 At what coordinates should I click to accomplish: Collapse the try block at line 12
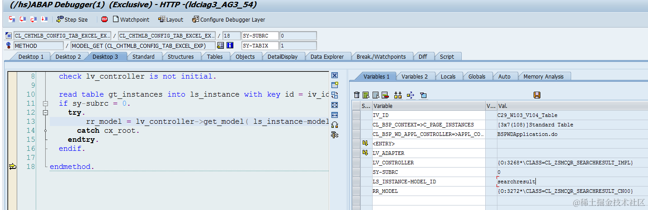pos(45,112)
